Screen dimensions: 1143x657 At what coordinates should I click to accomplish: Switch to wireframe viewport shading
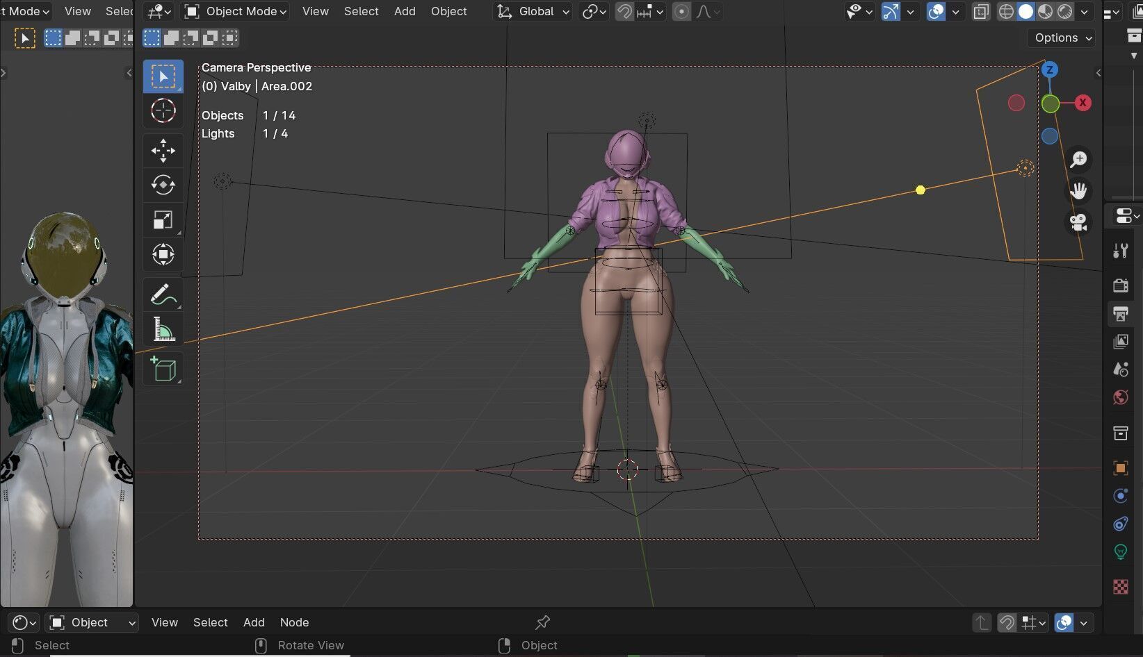coord(1006,12)
